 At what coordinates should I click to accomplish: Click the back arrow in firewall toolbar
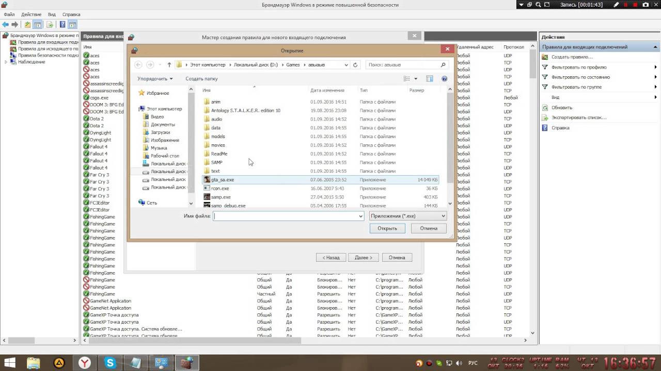coord(6,25)
